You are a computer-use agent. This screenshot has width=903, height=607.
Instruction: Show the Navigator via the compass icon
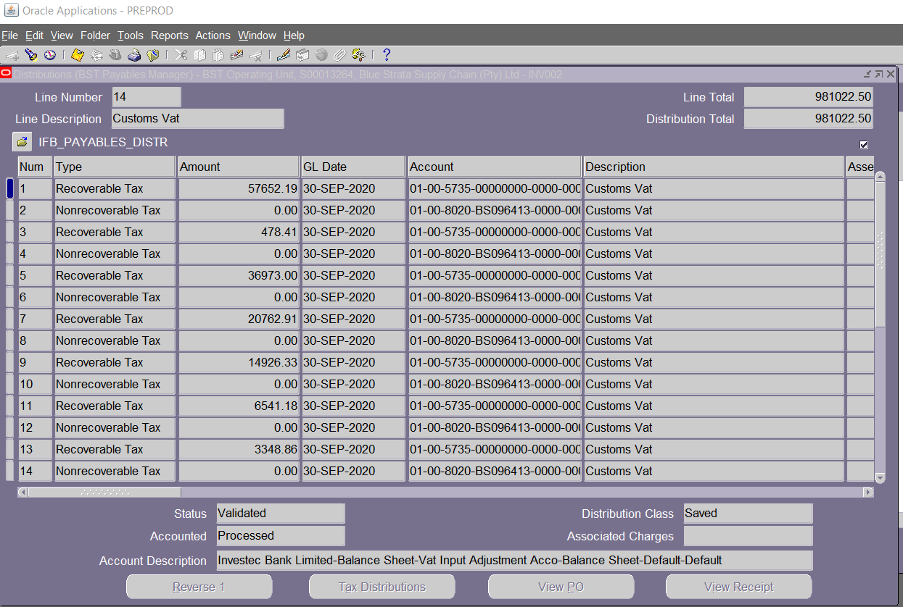(x=50, y=55)
